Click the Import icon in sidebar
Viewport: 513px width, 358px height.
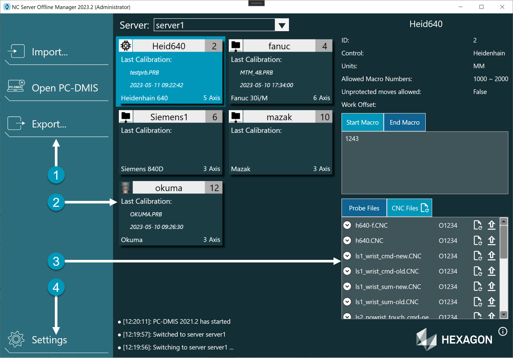click(16, 51)
